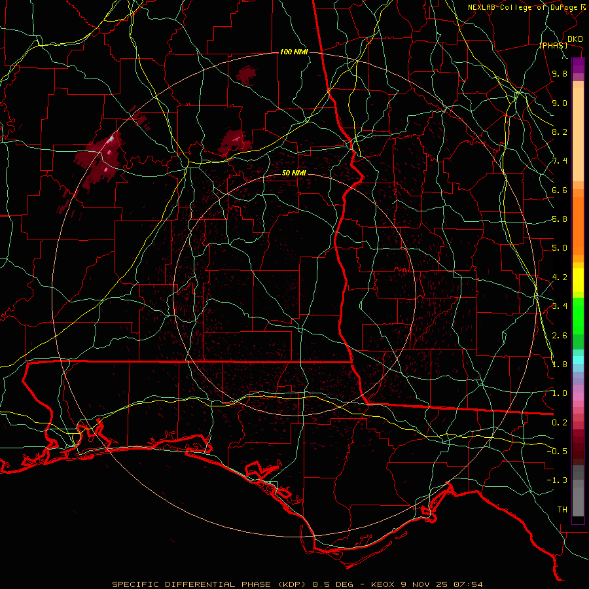Pick the green colorbar band
589x589 pixels.
(578, 315)
